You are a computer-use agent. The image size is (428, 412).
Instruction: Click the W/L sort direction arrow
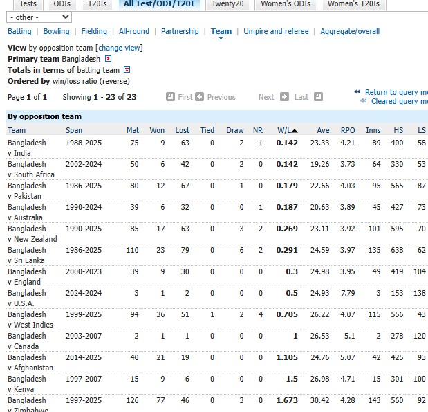tap(294, 130)
